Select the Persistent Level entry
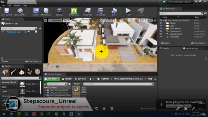 pos(14,32)
